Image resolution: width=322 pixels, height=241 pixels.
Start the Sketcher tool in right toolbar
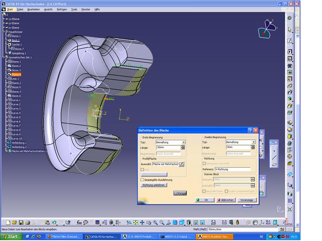289,41
